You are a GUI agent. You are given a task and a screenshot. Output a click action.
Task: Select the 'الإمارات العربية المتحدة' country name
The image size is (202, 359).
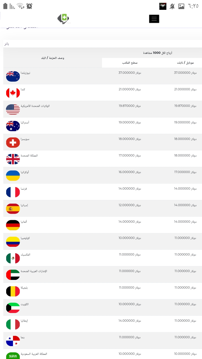click(x=34, y=271)
